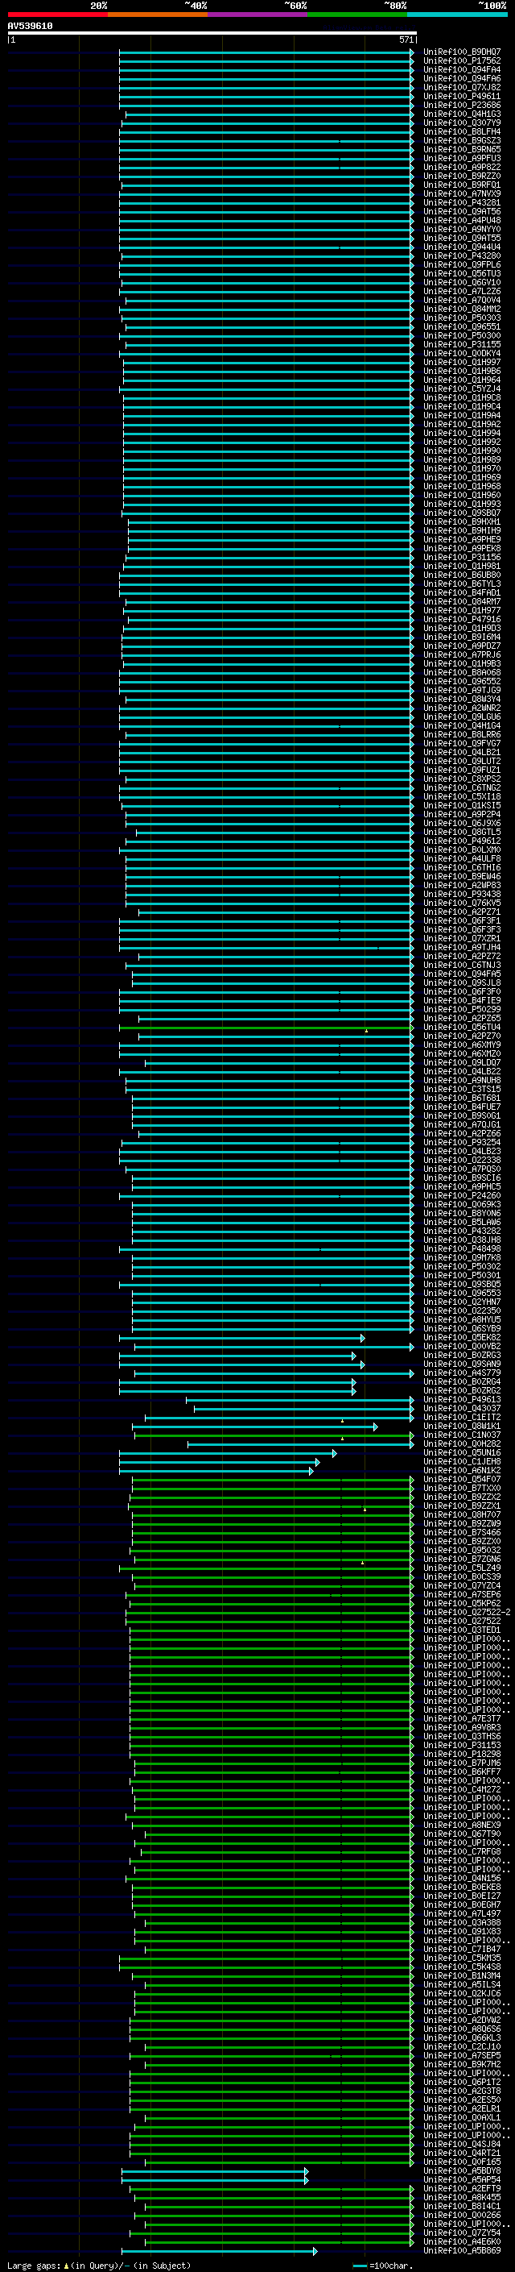Click the short cyan bar for UniRef100_A6N1K2

point(216,1470)
